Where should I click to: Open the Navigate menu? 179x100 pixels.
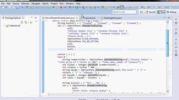[x=36, y=4]
